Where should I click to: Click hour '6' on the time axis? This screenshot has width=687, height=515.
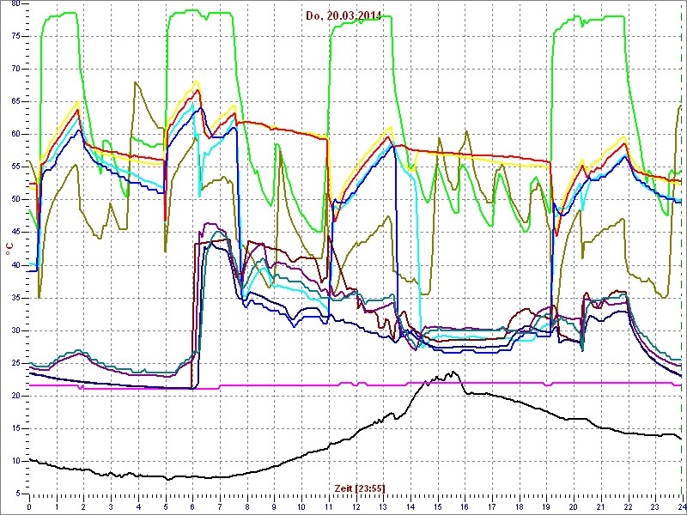192,506
